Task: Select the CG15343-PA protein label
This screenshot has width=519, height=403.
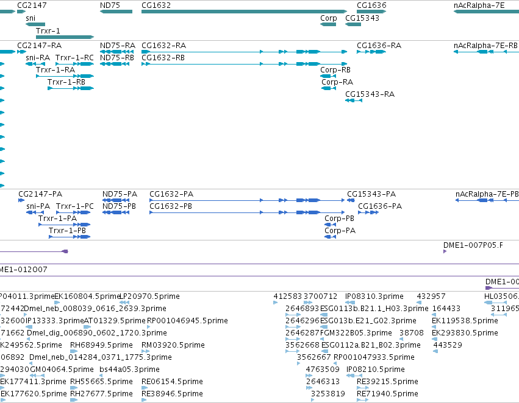Action: point(371,194)
